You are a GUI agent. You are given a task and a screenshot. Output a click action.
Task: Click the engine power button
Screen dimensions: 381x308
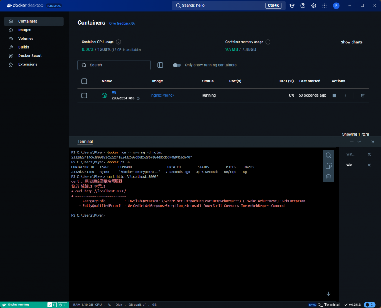click(x=61, y=305)
